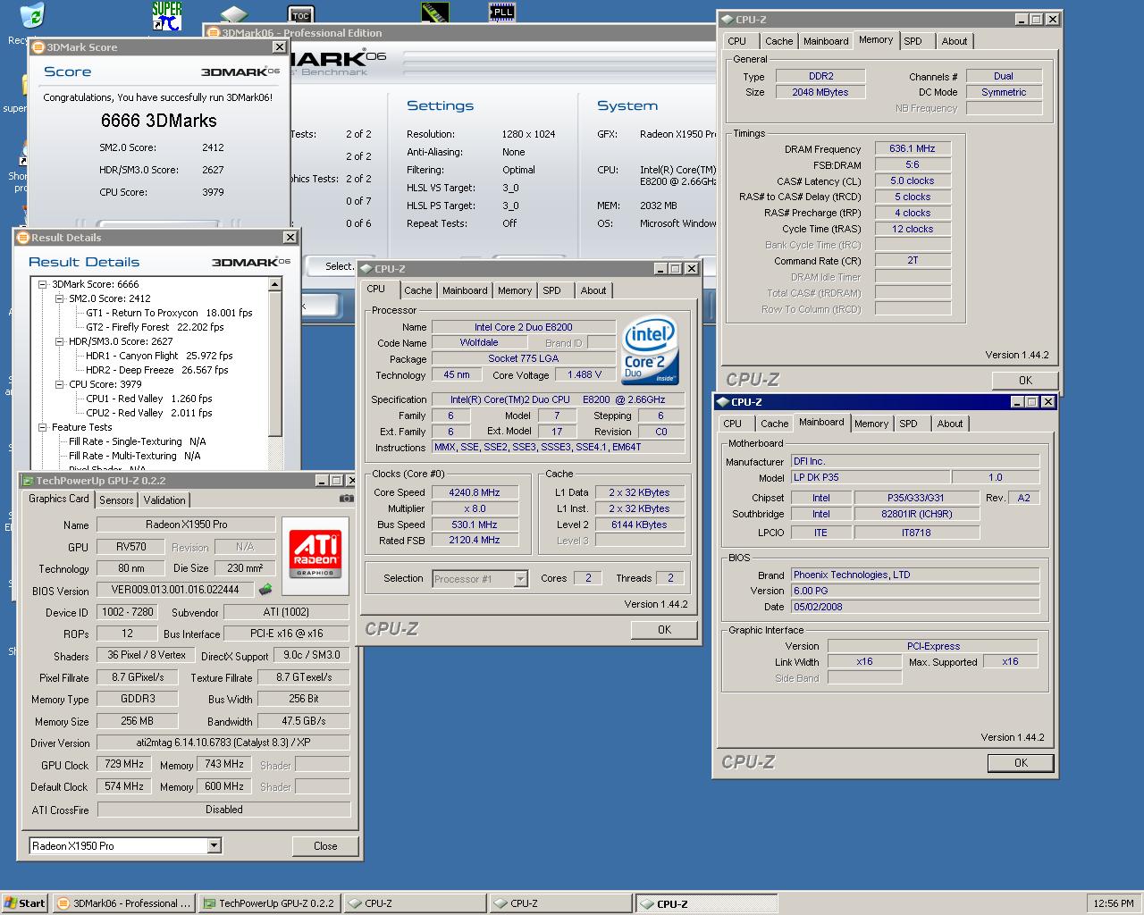Select Fill Rate - Single-Texturing row
The image size is (1144, 915).
coord(138,441)
